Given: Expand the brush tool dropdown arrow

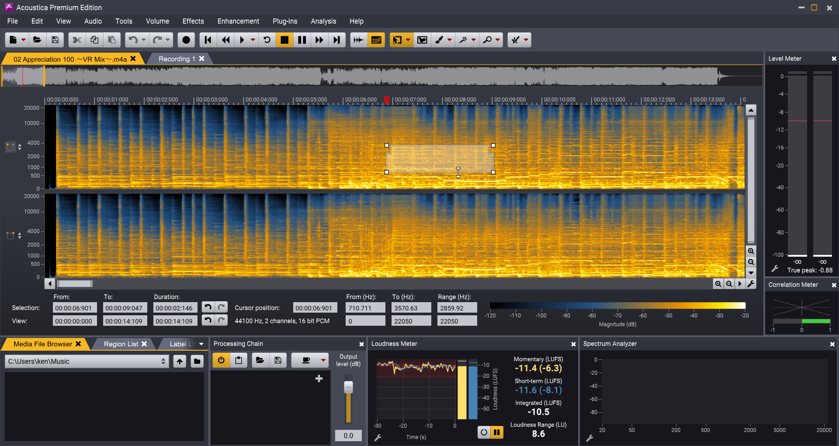Looking at the screenshot, I should point(450,40).
